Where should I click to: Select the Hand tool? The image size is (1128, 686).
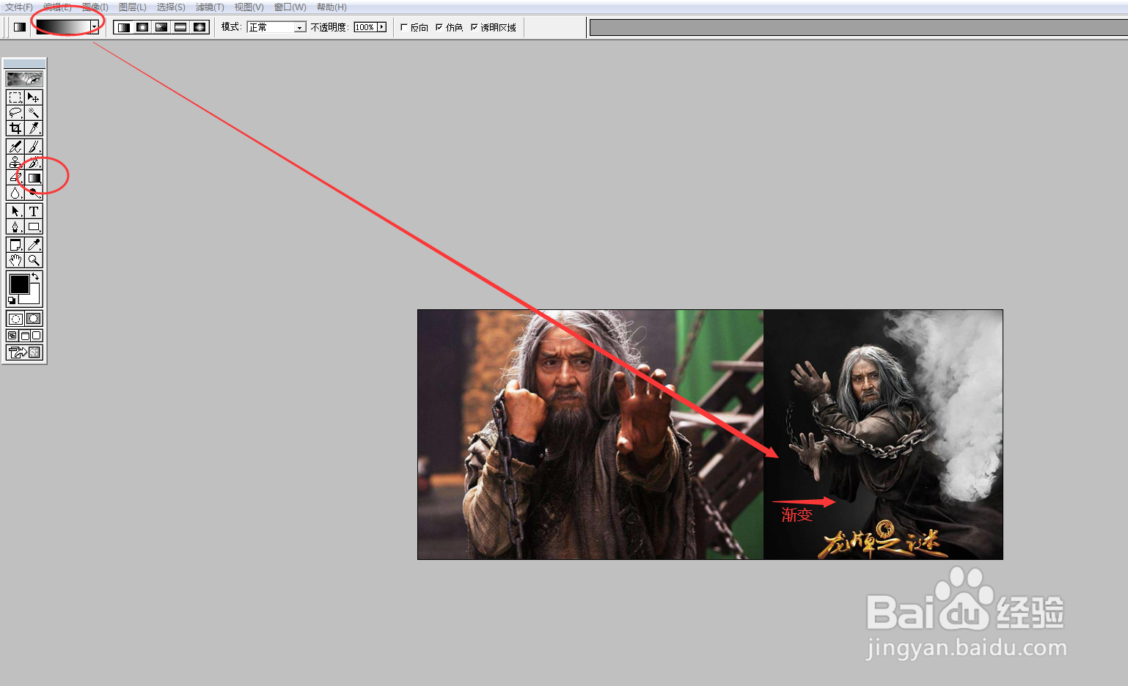tap(15, 260)
